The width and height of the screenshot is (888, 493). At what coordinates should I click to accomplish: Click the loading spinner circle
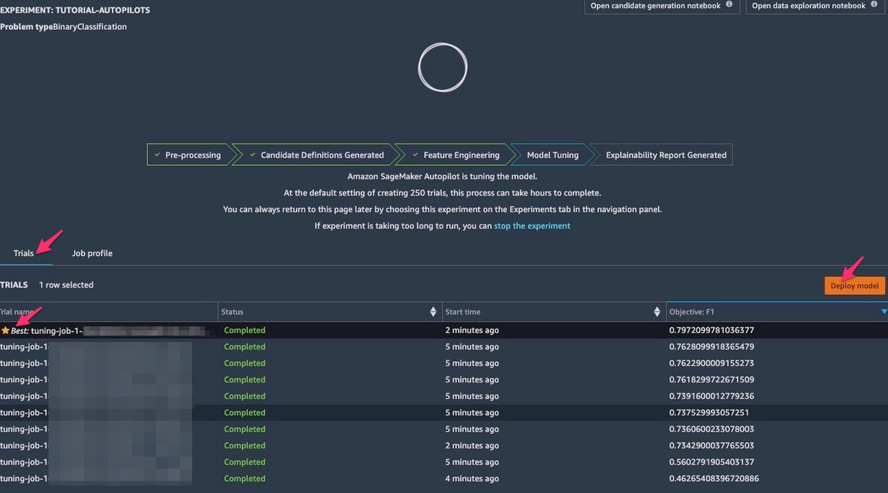tap(442, 67)
